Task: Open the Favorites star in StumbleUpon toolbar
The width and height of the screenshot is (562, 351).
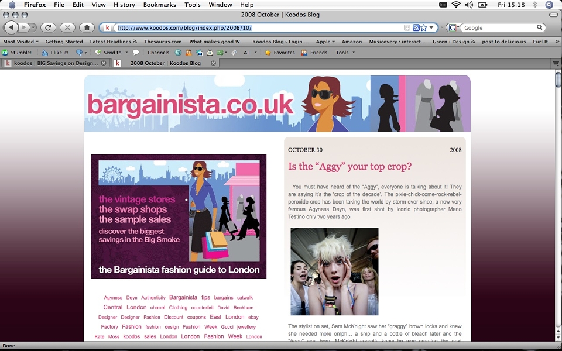Action: click(x=280, y=53)
